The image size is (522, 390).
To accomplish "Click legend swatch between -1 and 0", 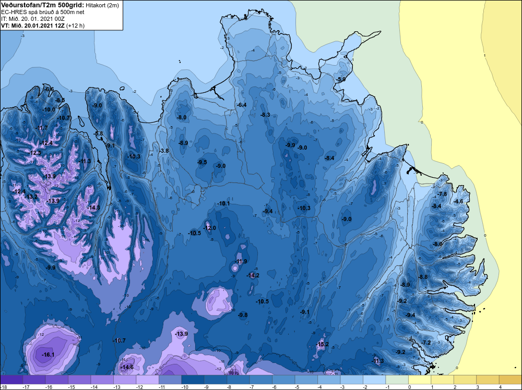I will 397,380.
